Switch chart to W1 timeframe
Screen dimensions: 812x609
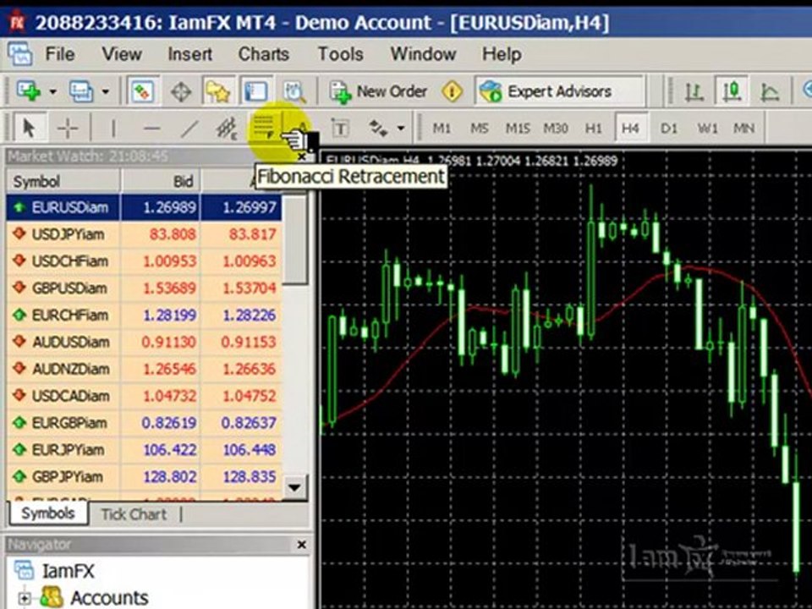coord(707,128)
